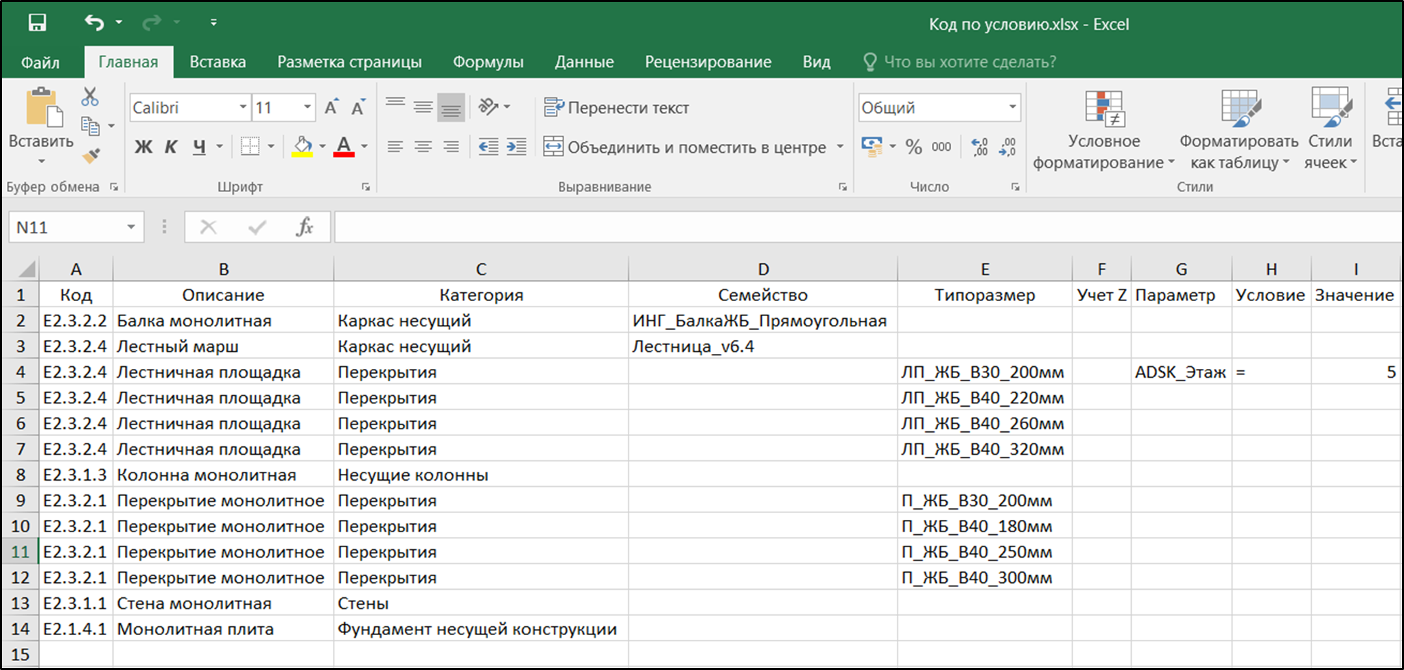Click the Increase Decimal icon
This screenshot has width=1404, height=670.
click(x=979, y=147)
